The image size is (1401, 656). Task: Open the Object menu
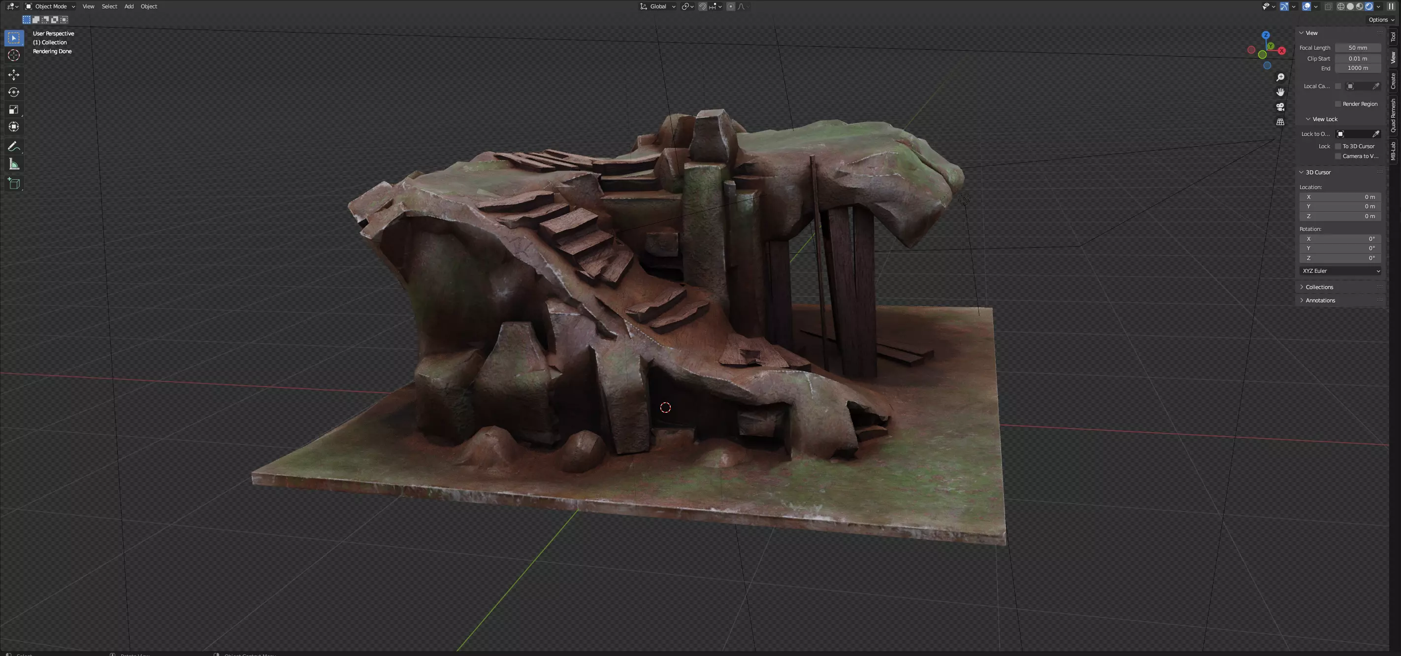pos(149,6)
